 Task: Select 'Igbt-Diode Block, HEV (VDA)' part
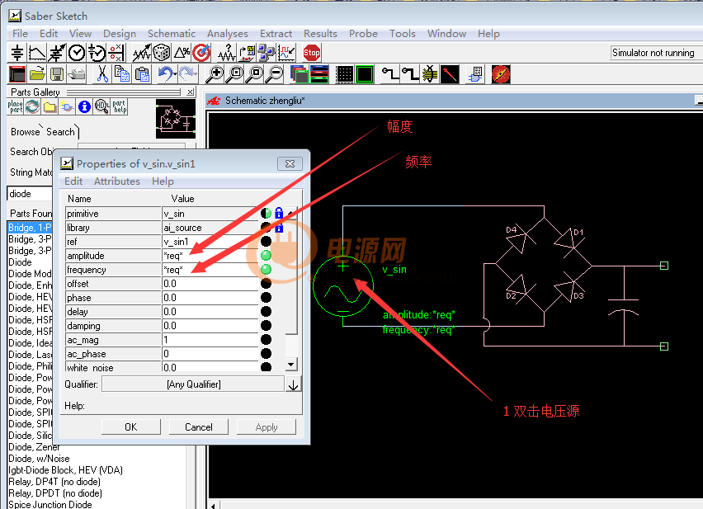65,470
